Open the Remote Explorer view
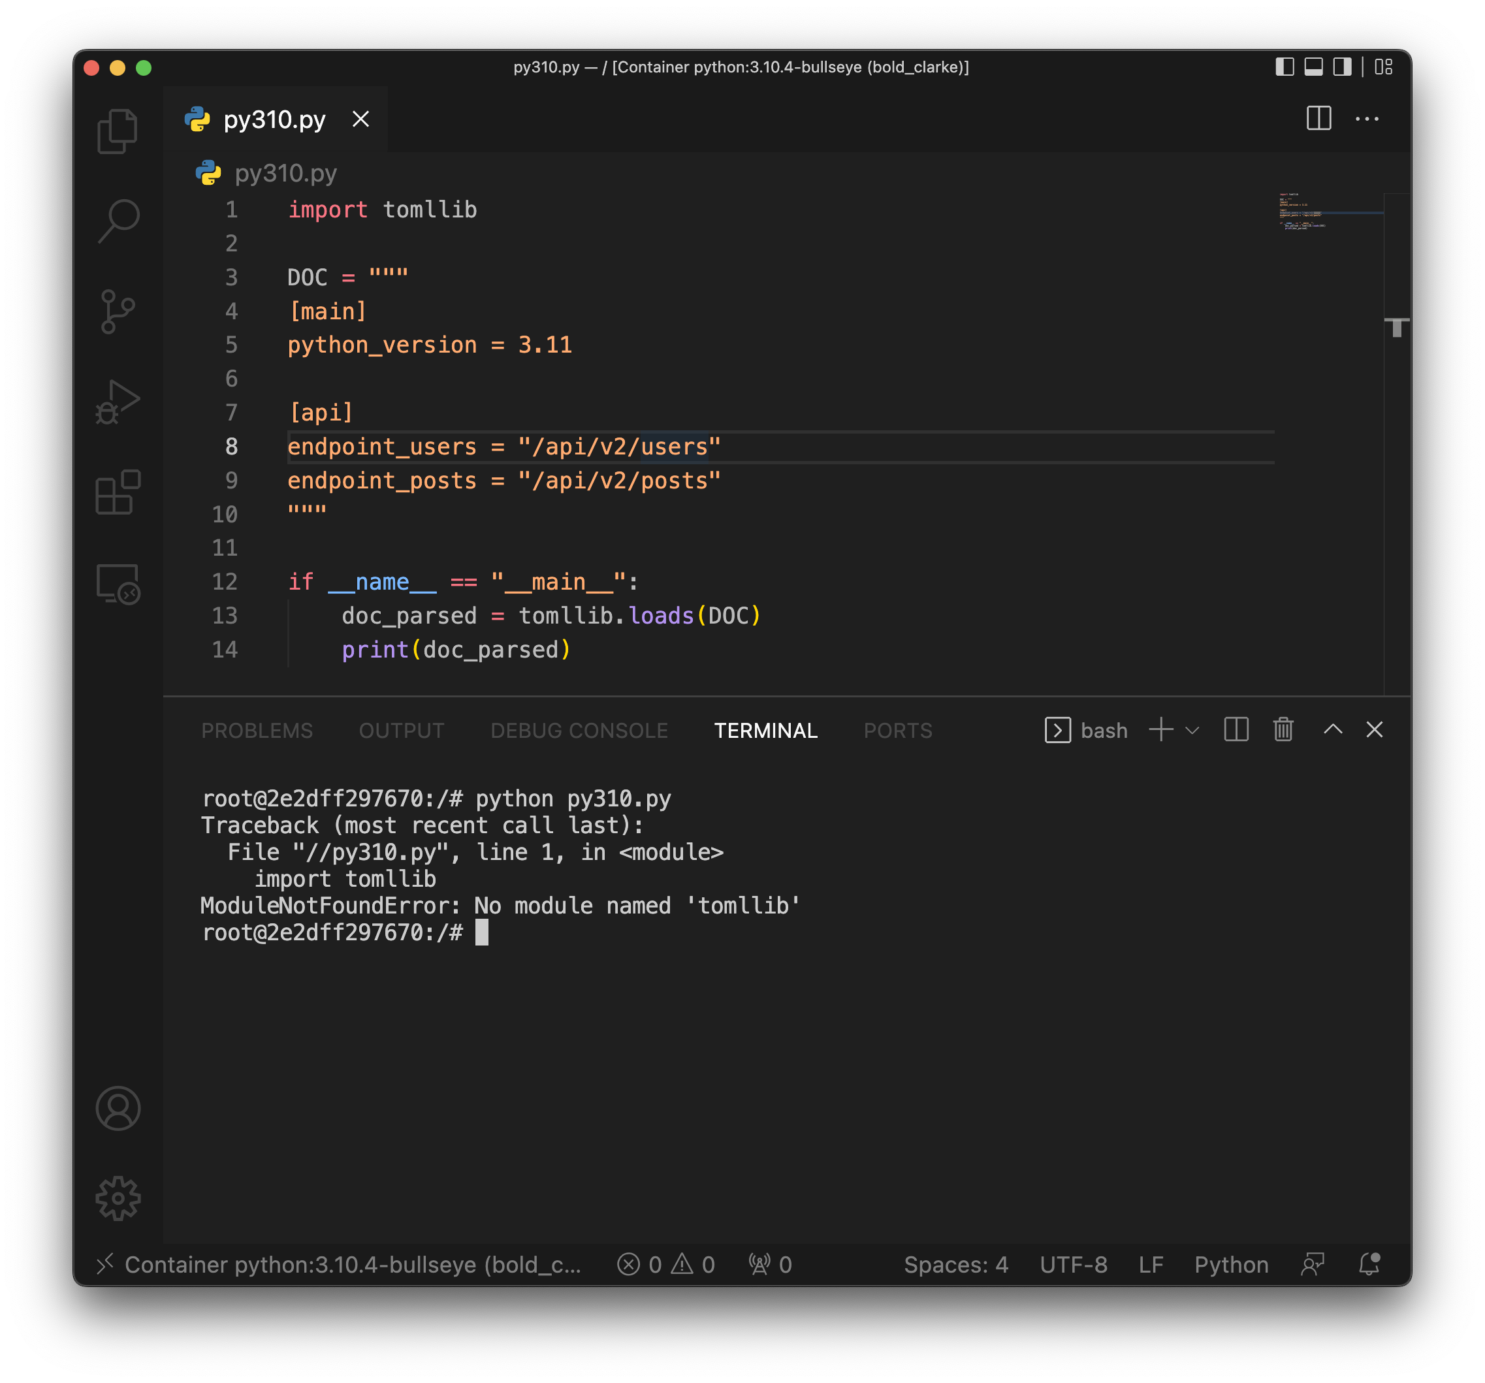Image resolution: width=1485 pixels, height=1383 pixels. [x=118, y=584]
